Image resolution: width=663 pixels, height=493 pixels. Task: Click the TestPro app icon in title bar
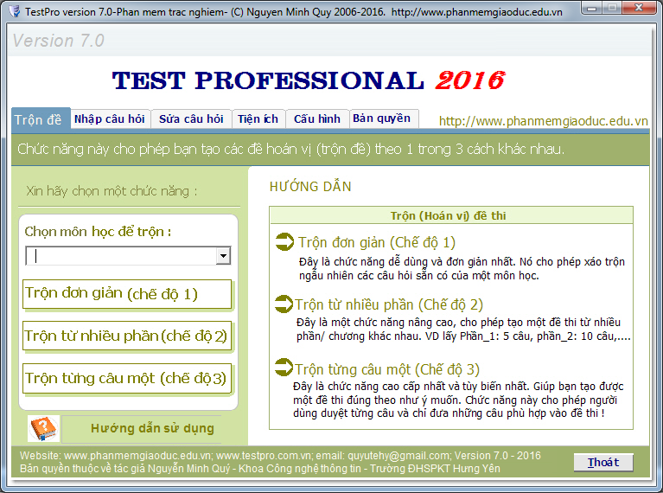coord(15,11)
